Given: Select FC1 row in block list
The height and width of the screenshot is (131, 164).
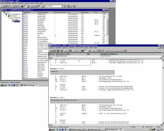Looking at the screenshot, I should click(26, 47).
